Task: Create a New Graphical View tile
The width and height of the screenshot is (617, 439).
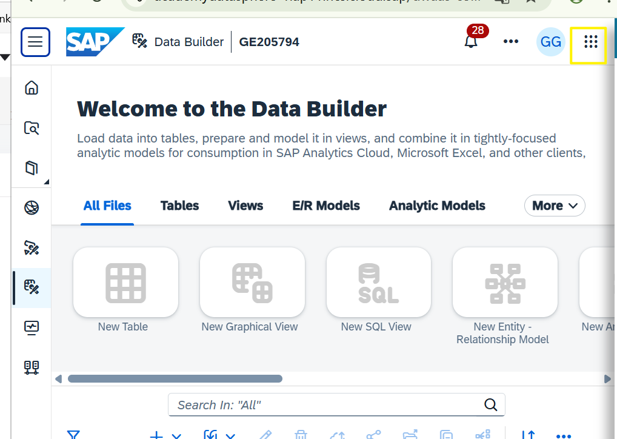Action: (252, 283)
